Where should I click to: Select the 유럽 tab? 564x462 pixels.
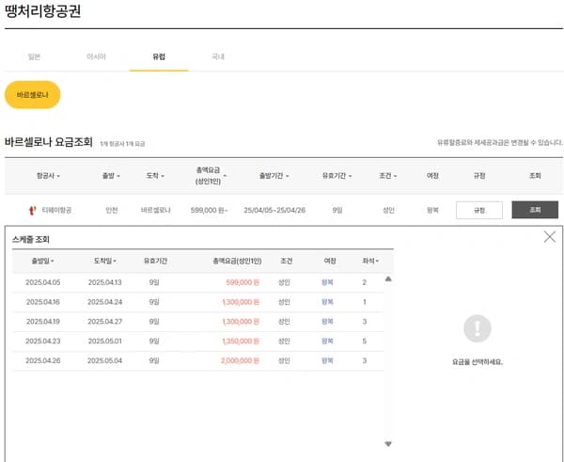[x=159, y=56]
